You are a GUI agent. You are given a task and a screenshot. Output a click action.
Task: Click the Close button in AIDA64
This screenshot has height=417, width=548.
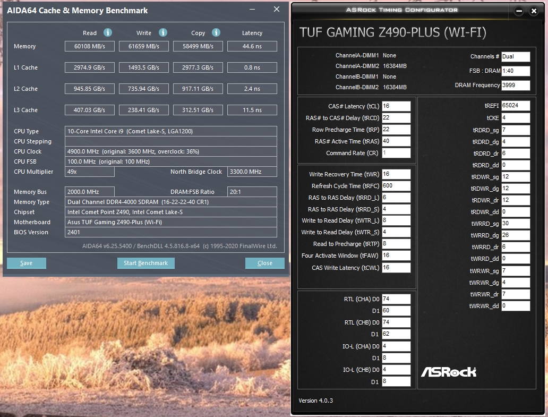(x=264, y=263)
